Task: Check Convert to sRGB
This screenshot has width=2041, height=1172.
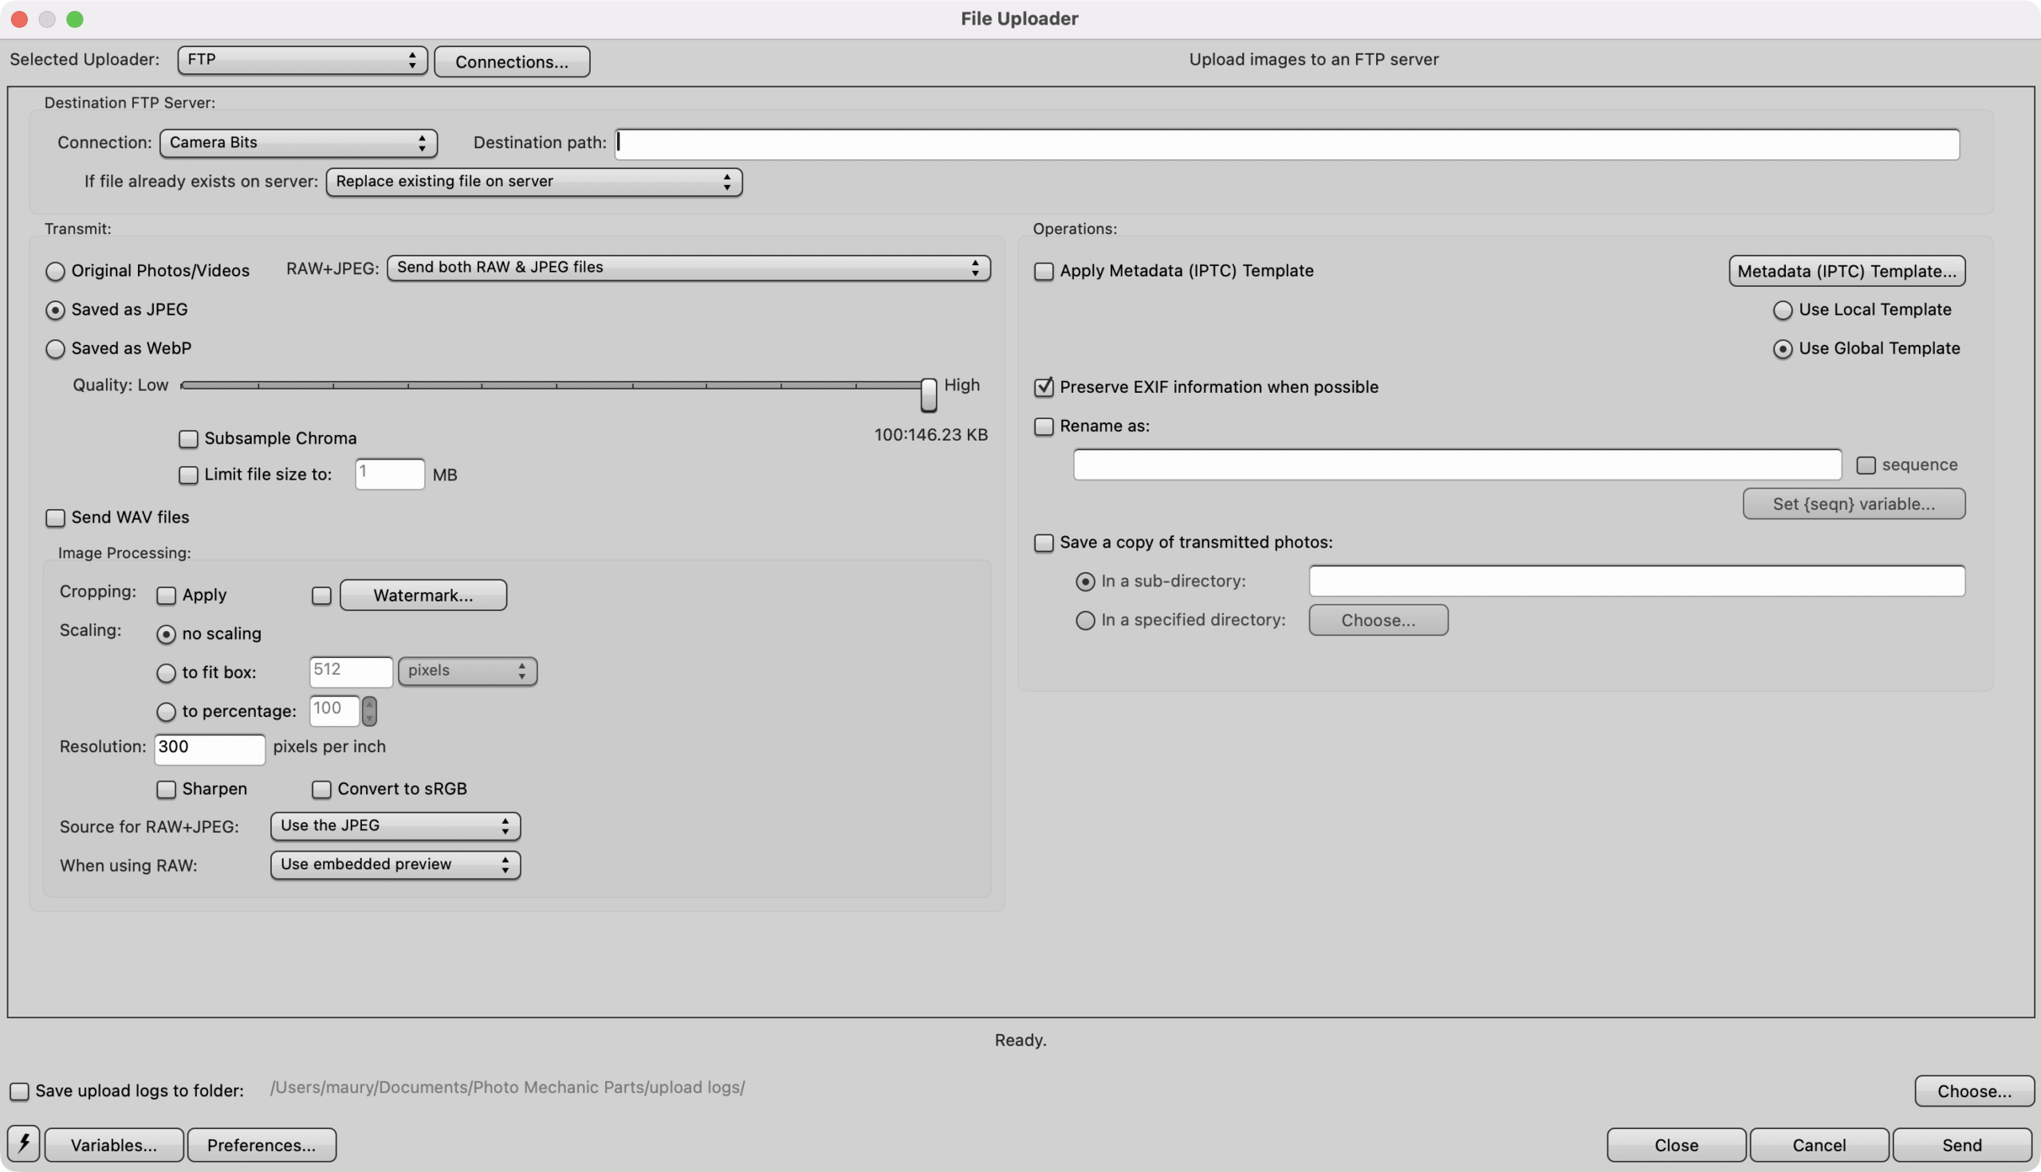Action: click(x=321, y=790)
